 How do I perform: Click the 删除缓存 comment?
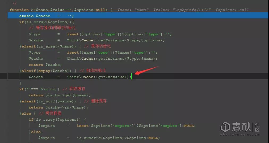point(95,101)
